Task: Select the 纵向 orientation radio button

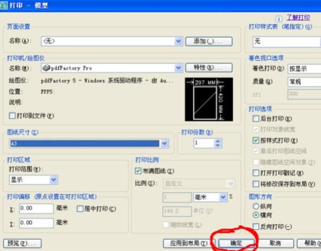Action: [x=255, y=205]
